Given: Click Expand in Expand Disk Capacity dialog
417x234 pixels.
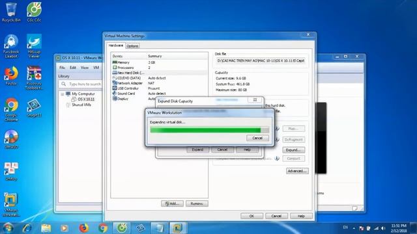Looking at the screenshot, I should tap(197, 149).
